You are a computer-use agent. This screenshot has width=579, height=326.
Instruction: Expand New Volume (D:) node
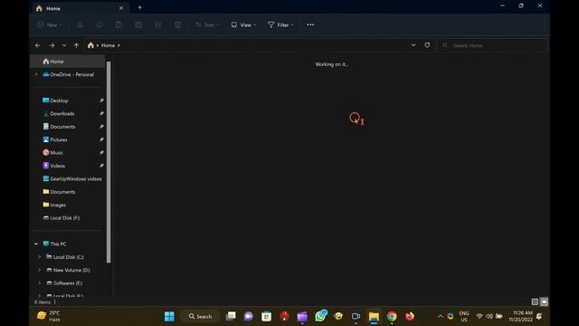(40, 270)
